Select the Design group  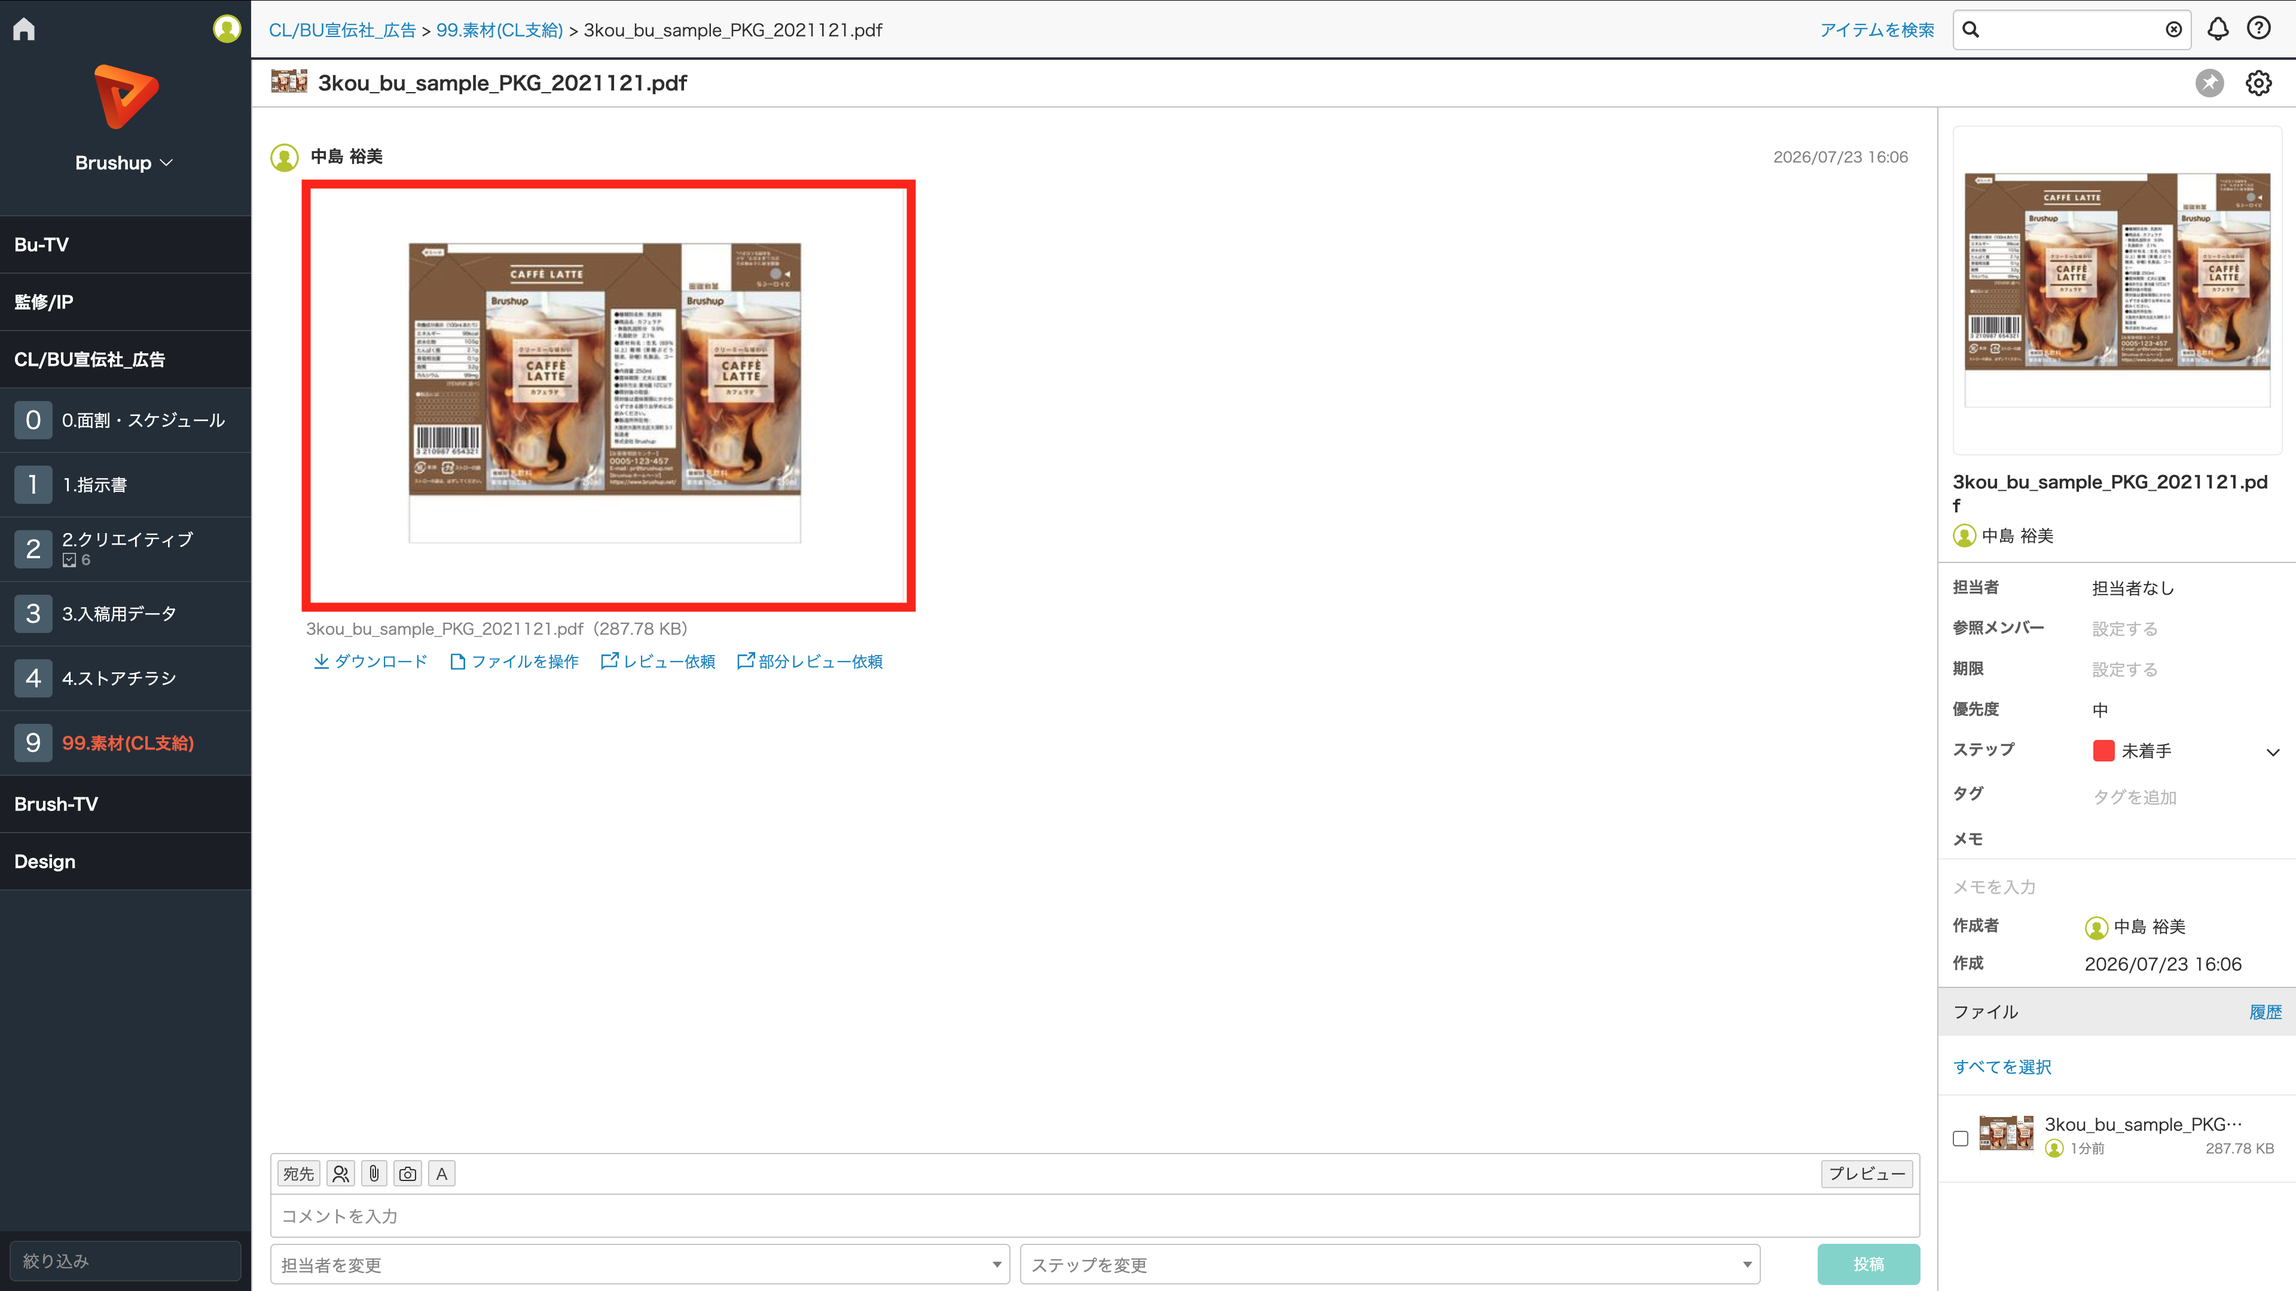(x=126, y=861)
